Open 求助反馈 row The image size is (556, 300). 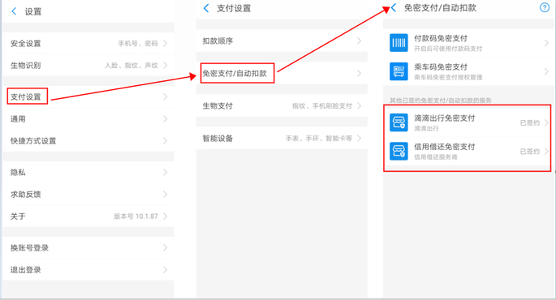tap(88, 194)
